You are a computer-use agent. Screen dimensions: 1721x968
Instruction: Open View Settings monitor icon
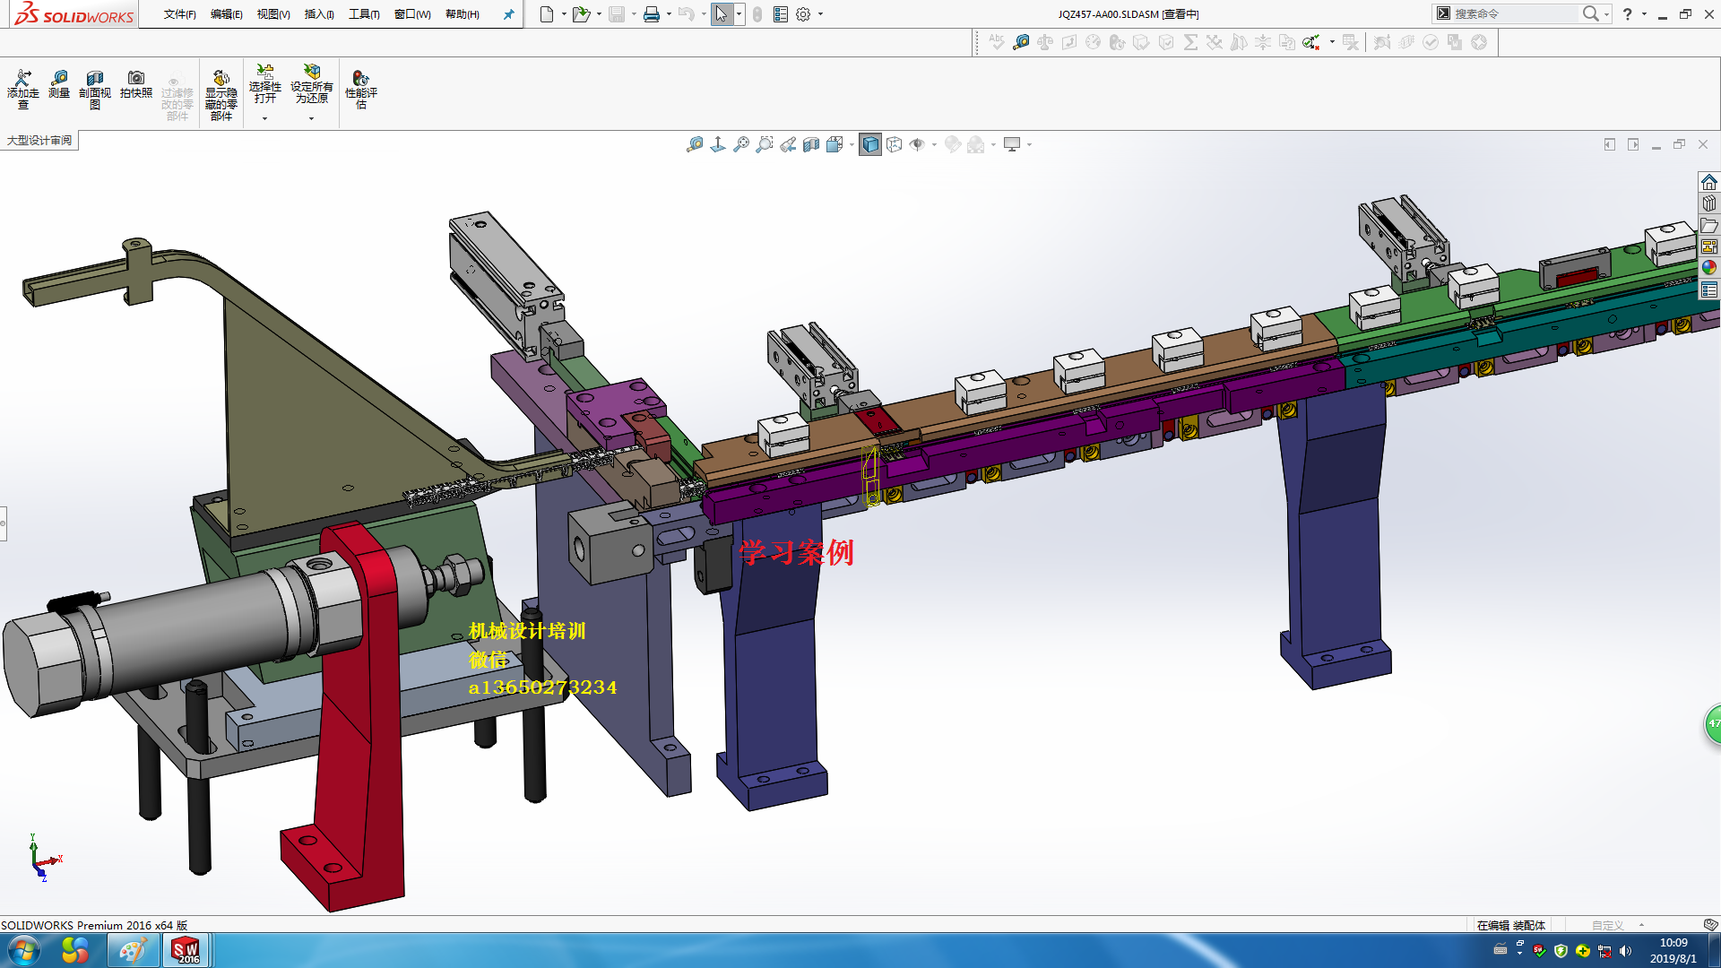click(x=1012, y=144)
